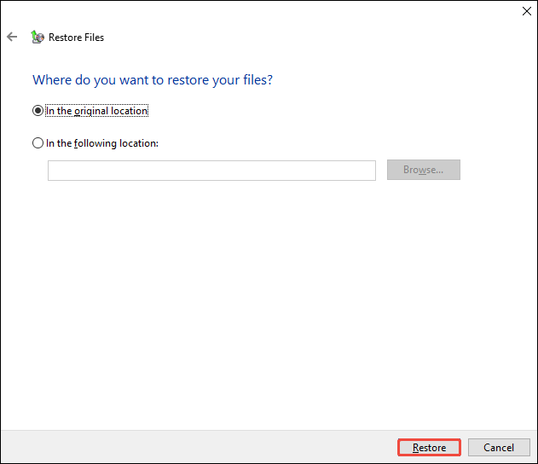The width and height of the screenshot is (538, 464).
Task: Start restoring files to the selected location
Action: [x=429, y=448]
